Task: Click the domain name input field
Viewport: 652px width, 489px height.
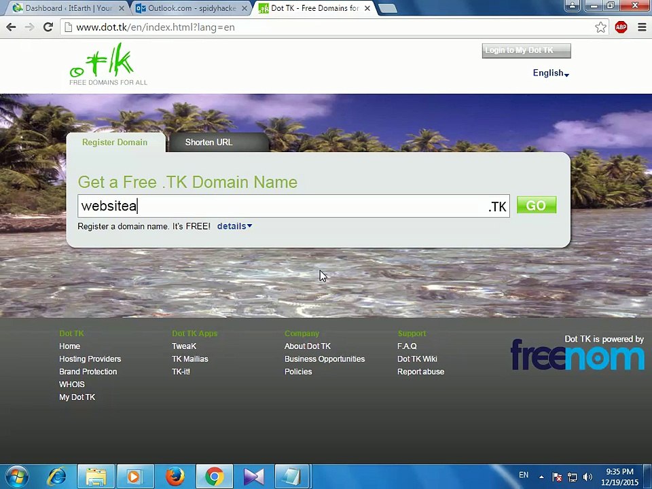Action: click(293, 206)
